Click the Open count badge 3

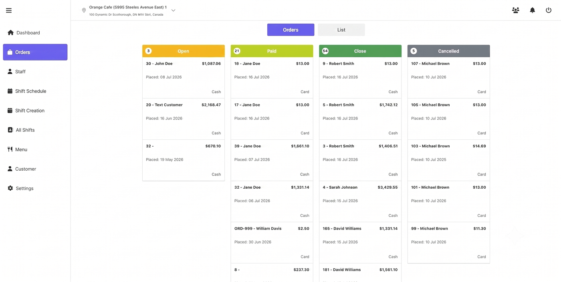click(x=149, y=51)
